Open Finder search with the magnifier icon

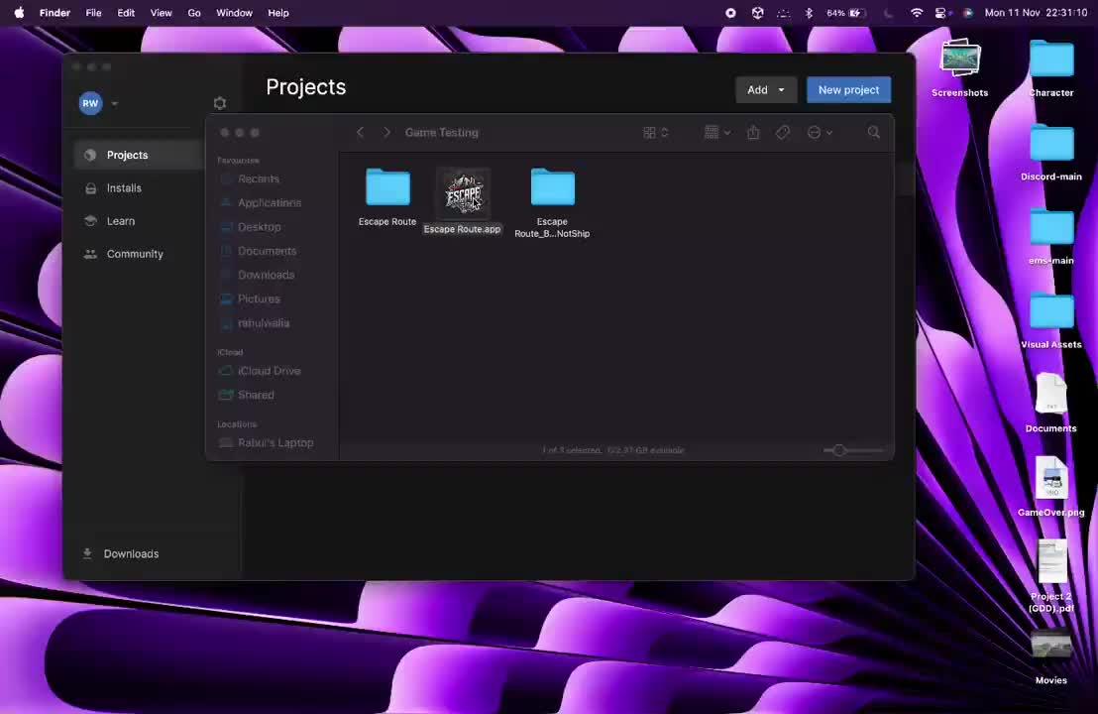pyautogui.click(x=872, y=132)
